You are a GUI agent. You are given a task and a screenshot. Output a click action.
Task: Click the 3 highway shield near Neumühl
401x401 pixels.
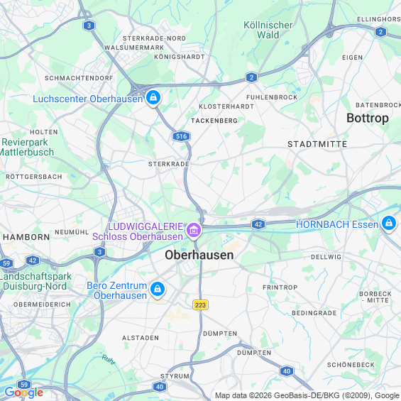point(100,252)
